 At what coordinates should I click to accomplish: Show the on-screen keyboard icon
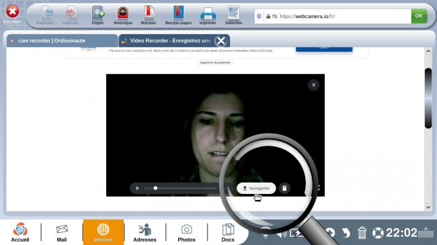[426, 232]
